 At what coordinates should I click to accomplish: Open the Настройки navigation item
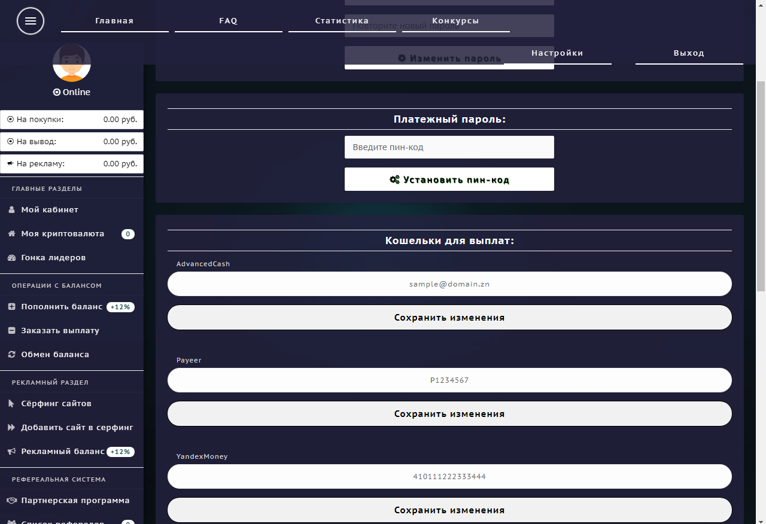pyautogui.click(x=557, y=53)
